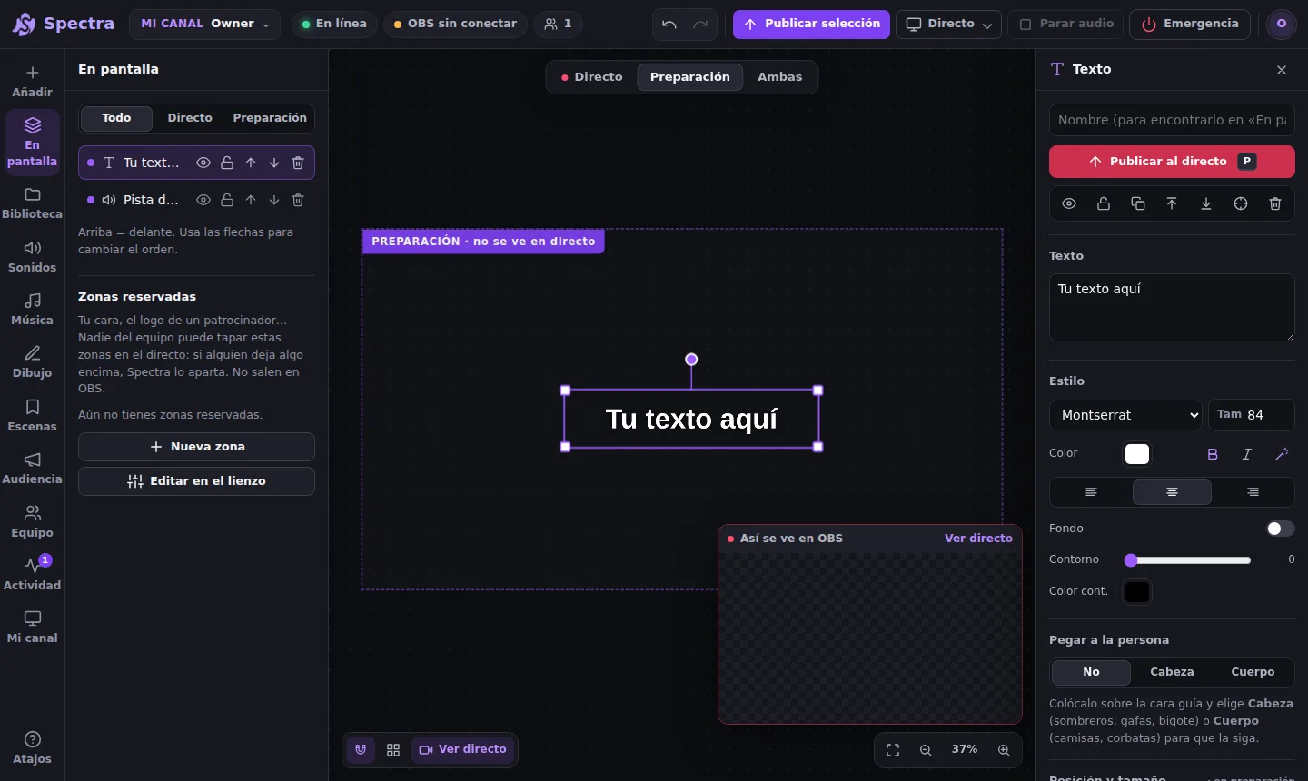Click the Emergencia button
Screen dimensions: 1308x781
coord(1190,25)
